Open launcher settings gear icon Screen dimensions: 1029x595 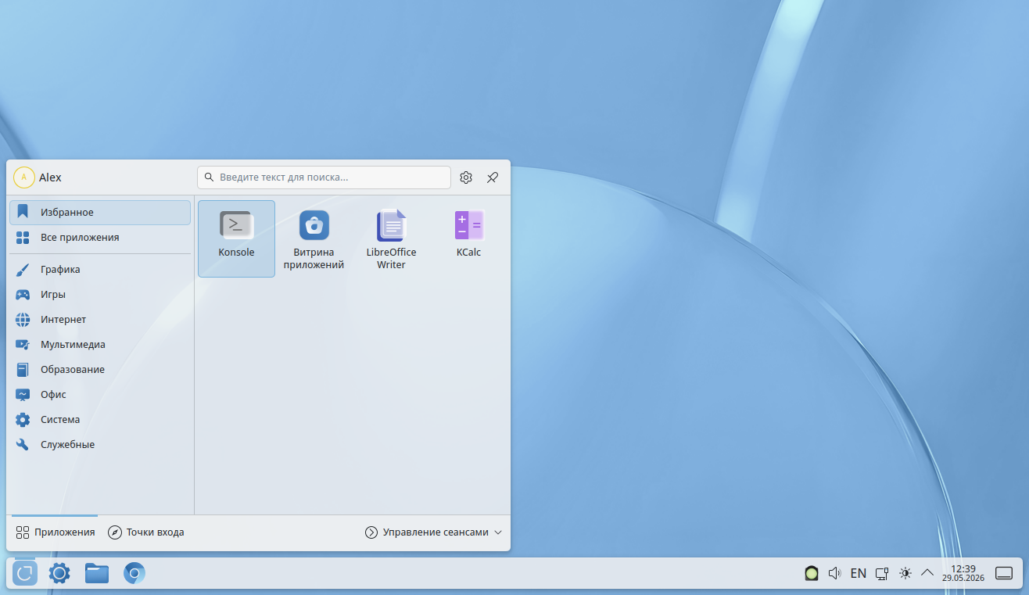[x=466, y=177]
